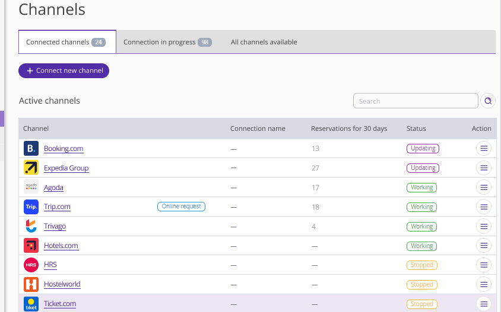The image size is (501, 312).
Task: Click Connect new channel button
Action: click(x=64, y=70)
